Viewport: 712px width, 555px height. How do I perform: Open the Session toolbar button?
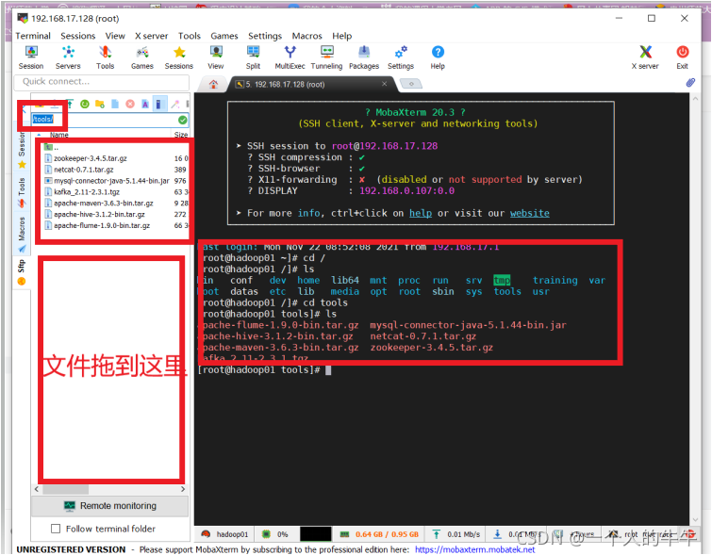coord(31,57)
